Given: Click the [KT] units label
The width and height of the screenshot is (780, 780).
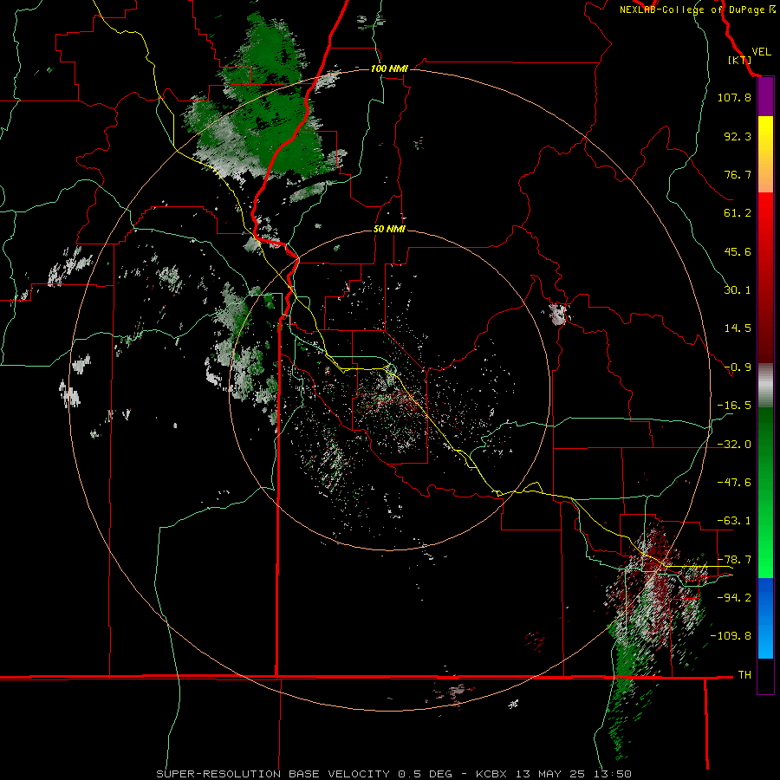Looking at the screenshot, I should tap(739, 60).
